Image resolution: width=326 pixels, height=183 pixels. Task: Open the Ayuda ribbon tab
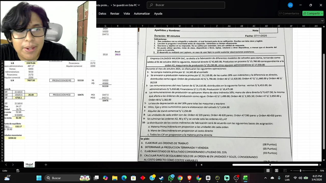click(158, 13)
